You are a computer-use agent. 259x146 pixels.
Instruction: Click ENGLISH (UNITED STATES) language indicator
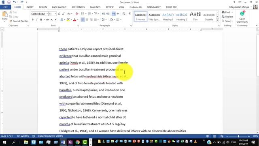[51, 136]
